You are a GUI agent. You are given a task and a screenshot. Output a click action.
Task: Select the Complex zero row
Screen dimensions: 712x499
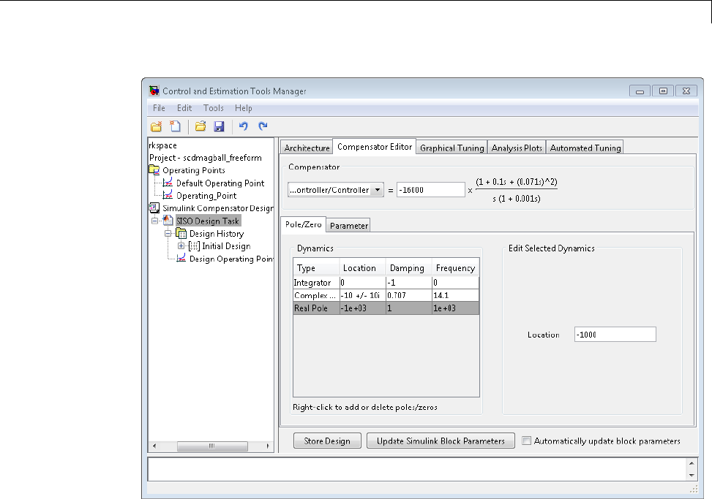coord(386,295)
